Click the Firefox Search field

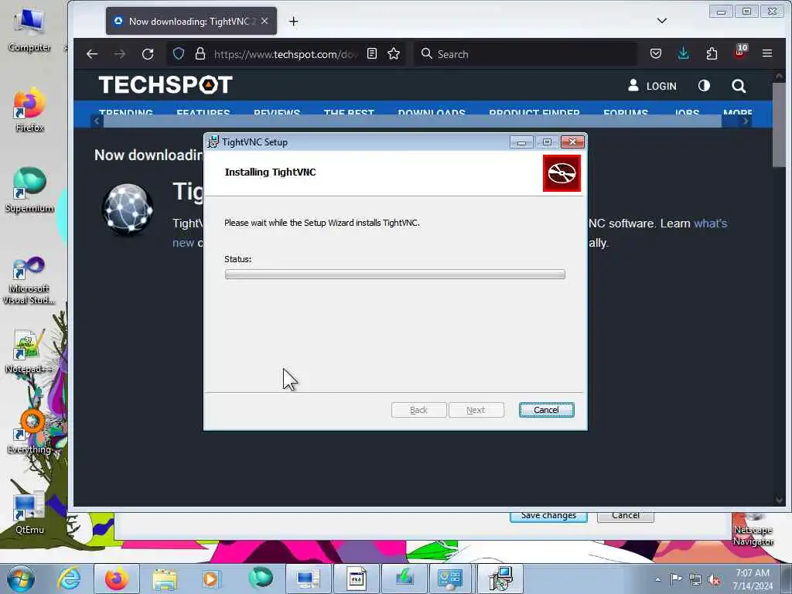525,54
